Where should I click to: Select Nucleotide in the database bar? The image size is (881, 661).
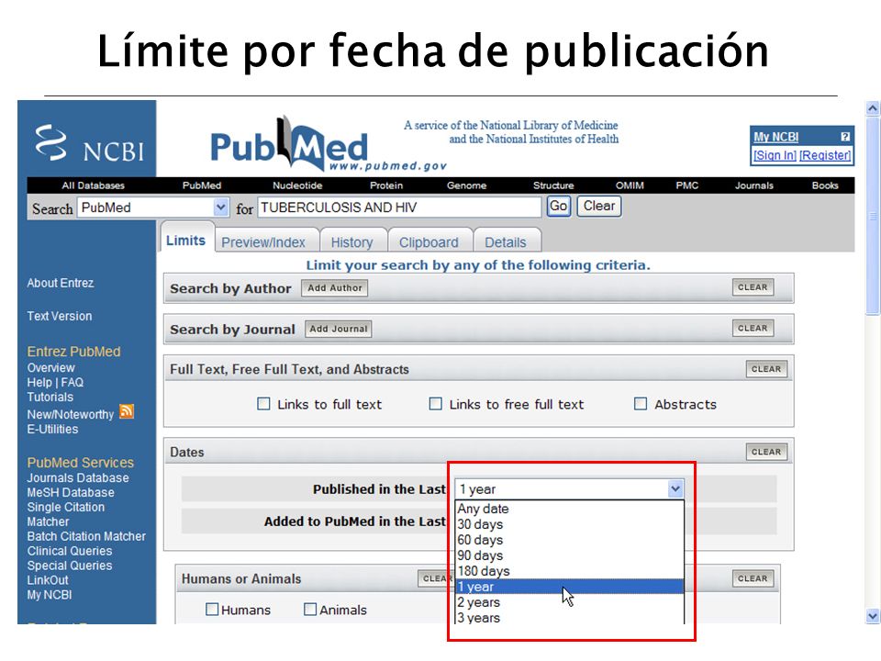(x=297, y=185)
